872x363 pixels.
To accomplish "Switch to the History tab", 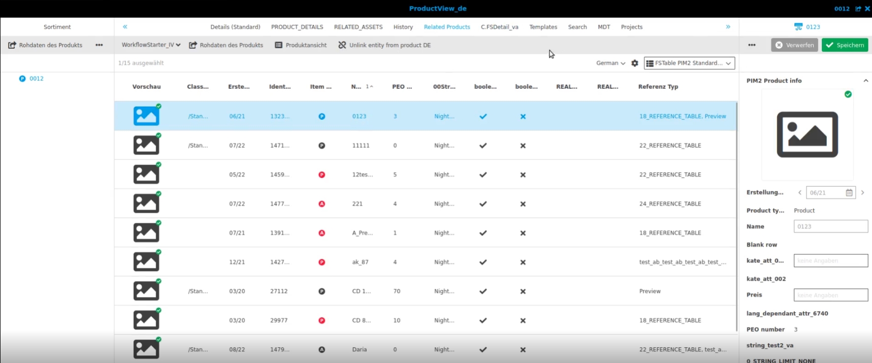I will (x=403, y=27).
